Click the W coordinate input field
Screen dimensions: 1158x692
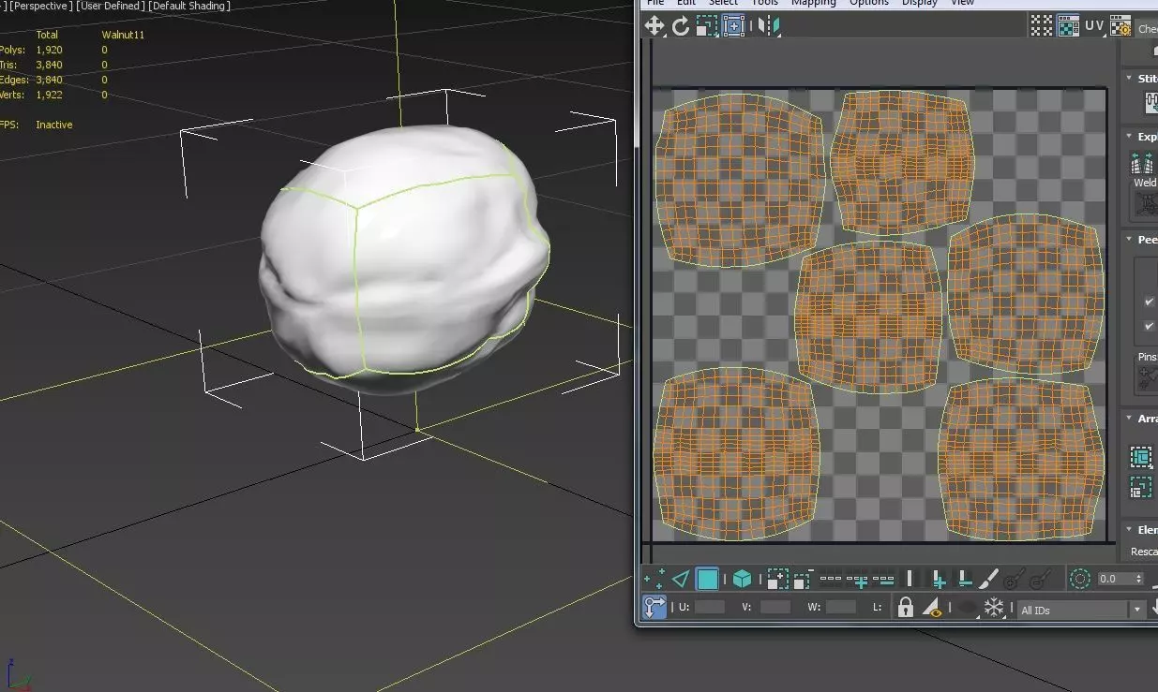[x=841, y=607]
